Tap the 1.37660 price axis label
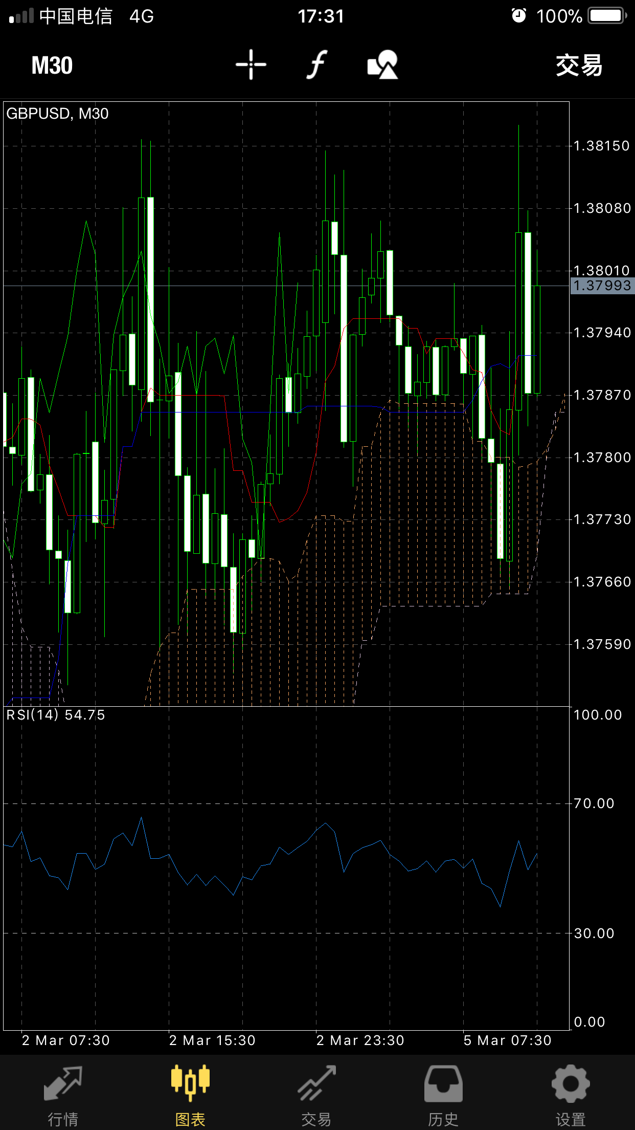This screenshot has width=635, height=1130. pos(602,582)
